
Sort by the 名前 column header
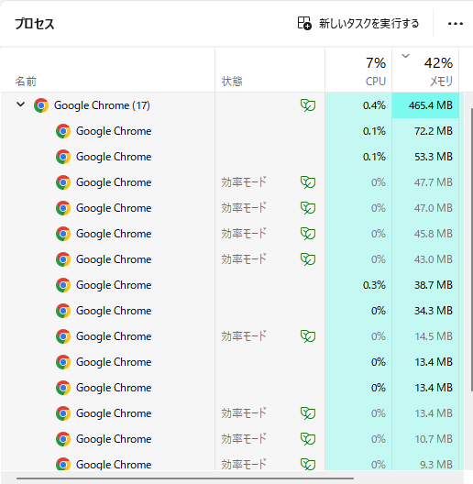point(108,71)
